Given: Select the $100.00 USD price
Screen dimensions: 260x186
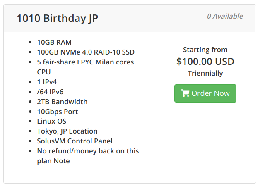Looking at the screenshot, I should tap(205, 62).
